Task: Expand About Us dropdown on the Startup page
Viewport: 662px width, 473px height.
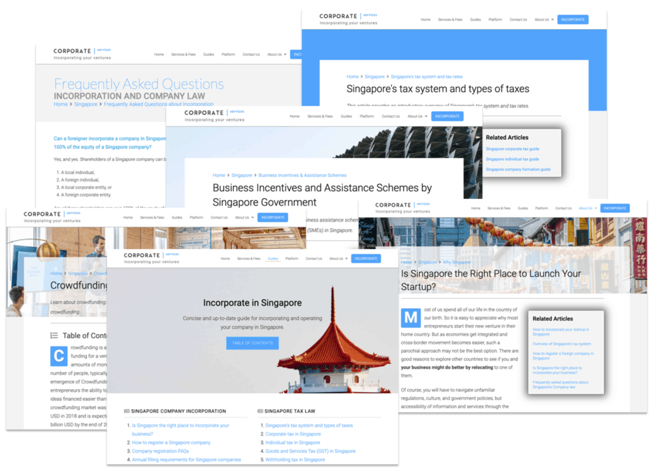Action: coord(588,208)
